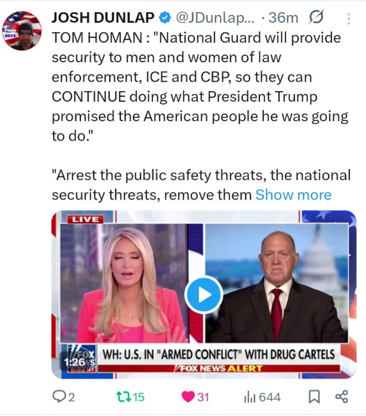Toggle the bookmark icon
Image resolution: width=366 pixels, height=416 pixels.
pyautogui.click(x=314, y=397)
